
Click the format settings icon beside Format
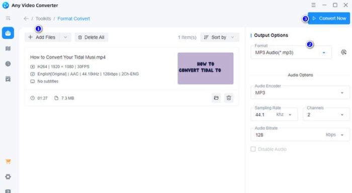(x=343, y=52)
